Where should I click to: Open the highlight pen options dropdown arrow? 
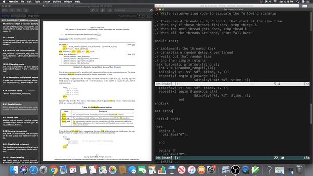97,10
